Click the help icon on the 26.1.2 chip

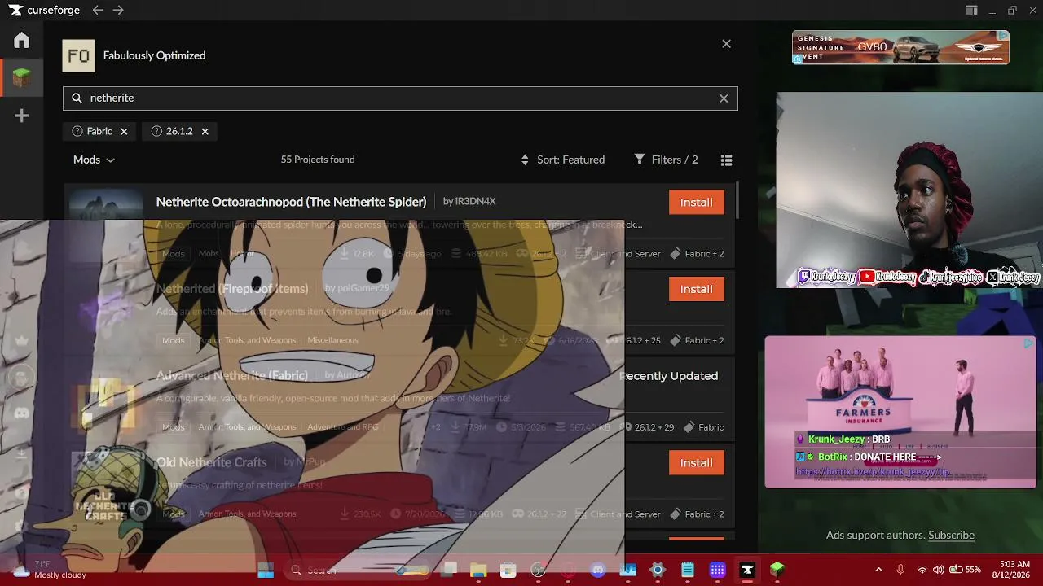tap(156, 131)
